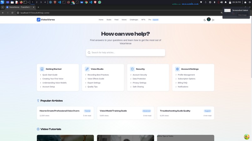This screenshot has height=141, width=252.
Task: Open the Notifications help link
Action: [x=183, y=87]
